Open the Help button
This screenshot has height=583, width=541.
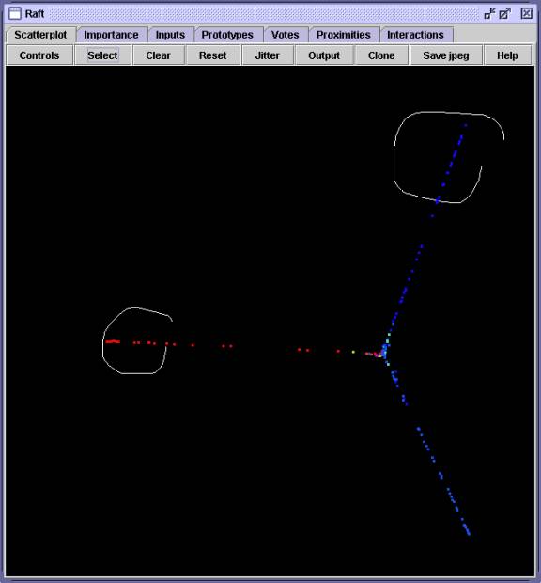coord(507,55)
